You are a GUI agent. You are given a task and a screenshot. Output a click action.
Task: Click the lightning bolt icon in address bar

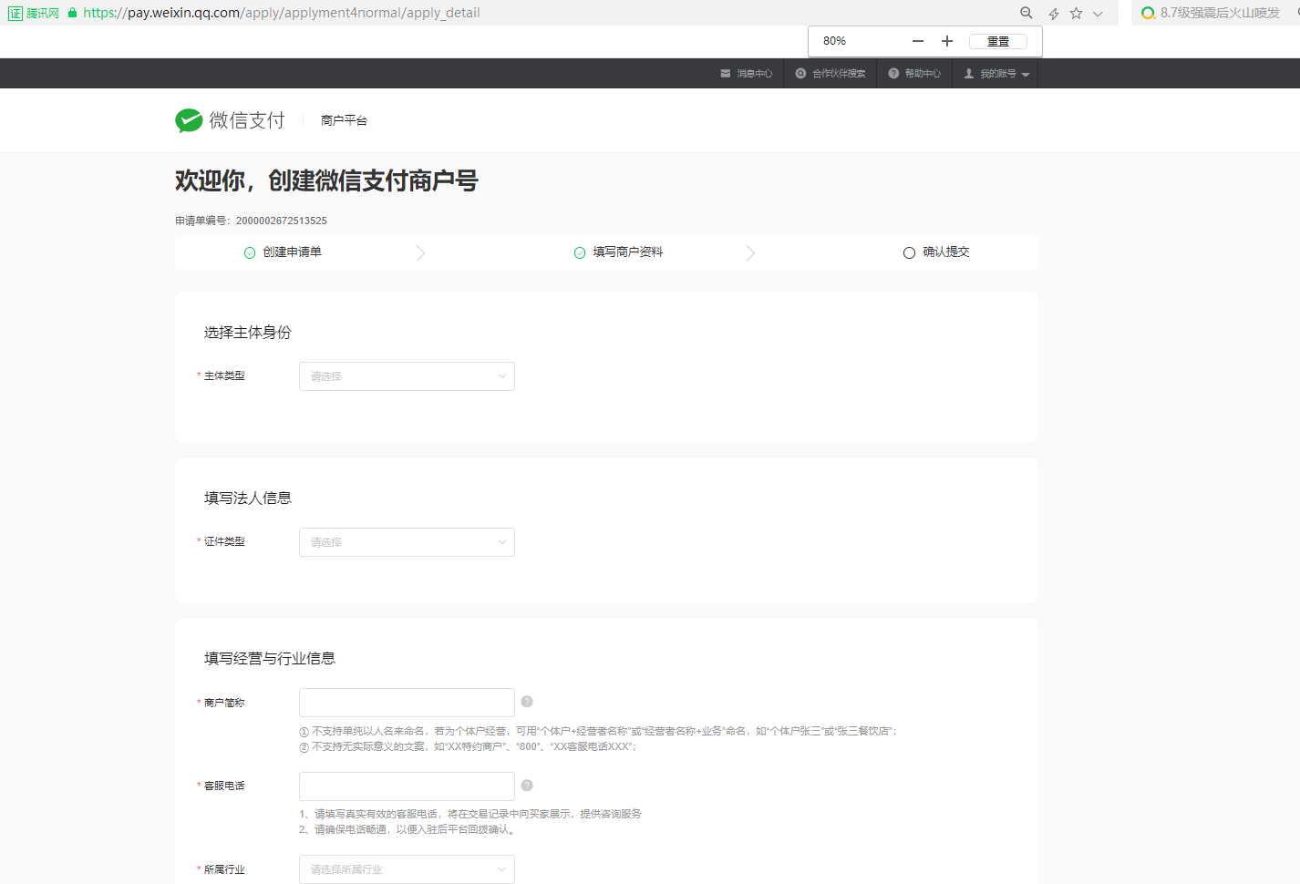1054,14
